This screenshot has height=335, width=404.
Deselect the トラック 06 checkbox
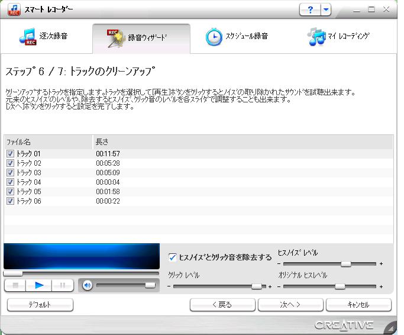point(10,201)
